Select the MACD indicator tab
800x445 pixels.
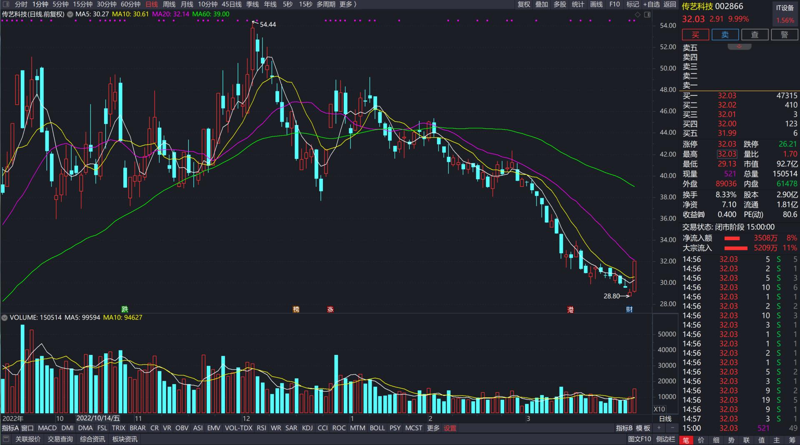47,428
